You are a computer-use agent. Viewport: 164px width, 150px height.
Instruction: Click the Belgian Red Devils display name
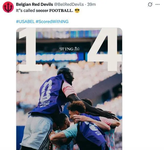pyautogui.click(x=34, y=4)
